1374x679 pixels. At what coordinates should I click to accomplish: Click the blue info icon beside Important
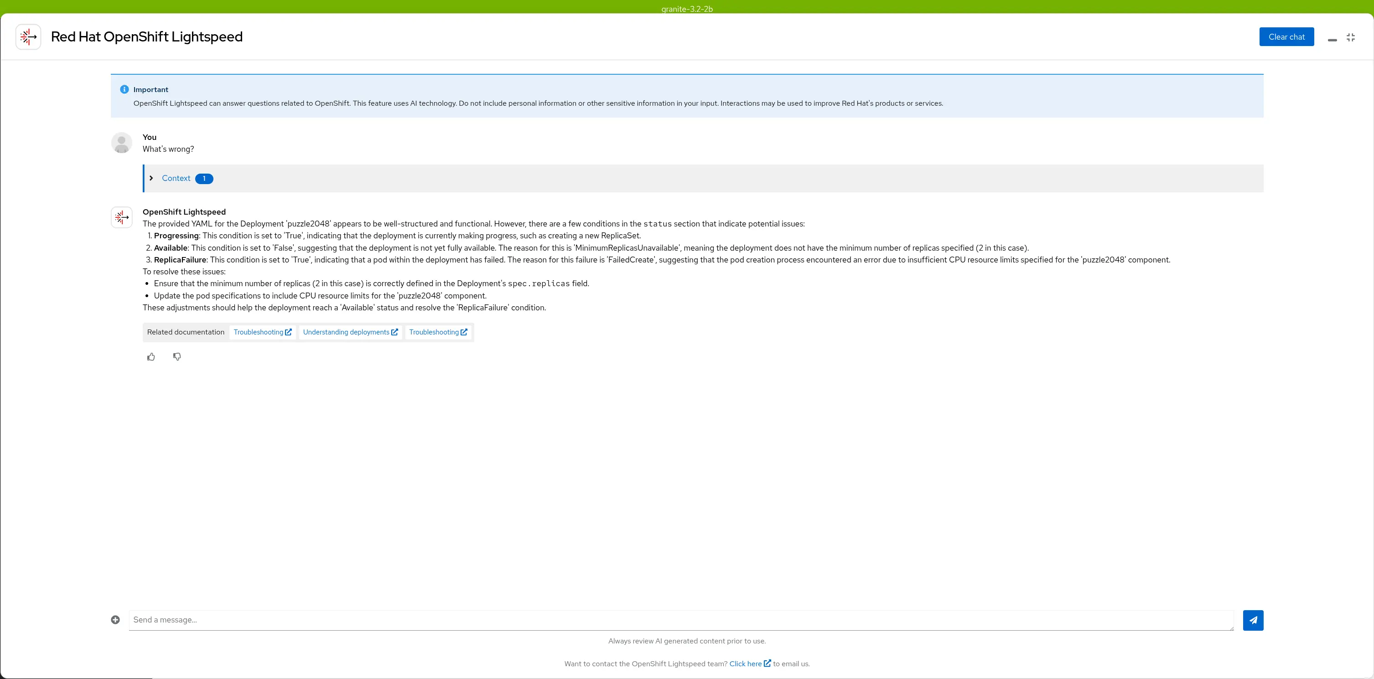point(124,89)
